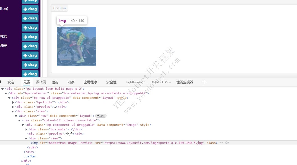Switch to the 源代码 tab
Screen dimensions: 297x165
tap(41, 82)
